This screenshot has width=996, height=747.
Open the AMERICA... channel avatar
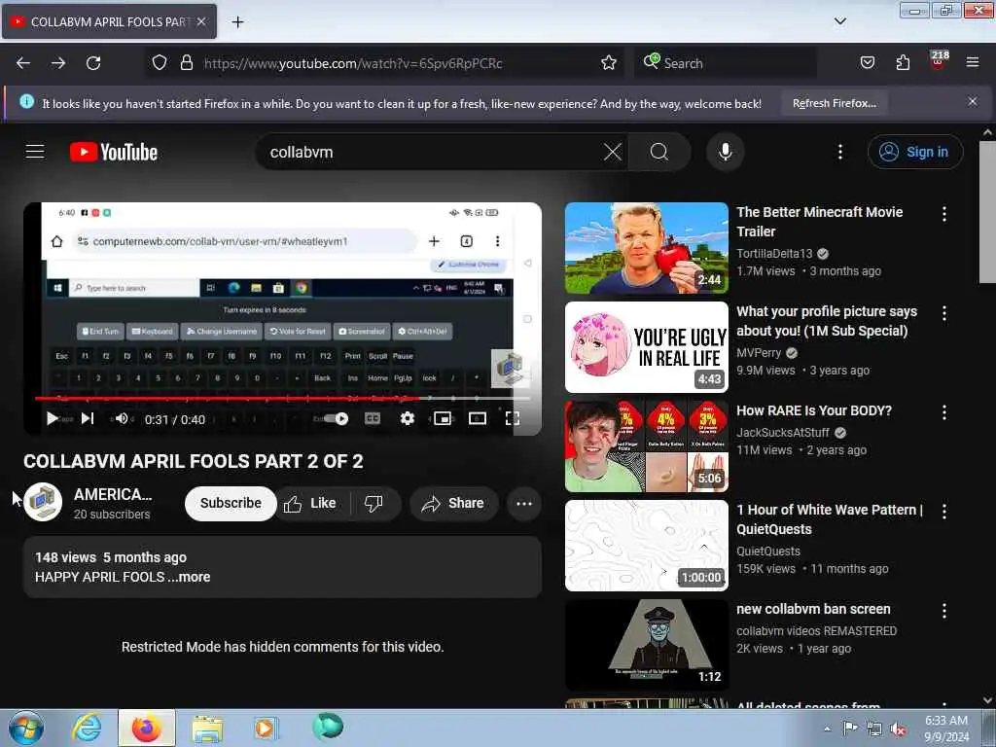[43, 503]
